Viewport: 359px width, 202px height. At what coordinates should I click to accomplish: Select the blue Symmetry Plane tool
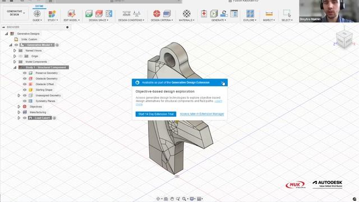pyautogui.click(x=109, y=13)
